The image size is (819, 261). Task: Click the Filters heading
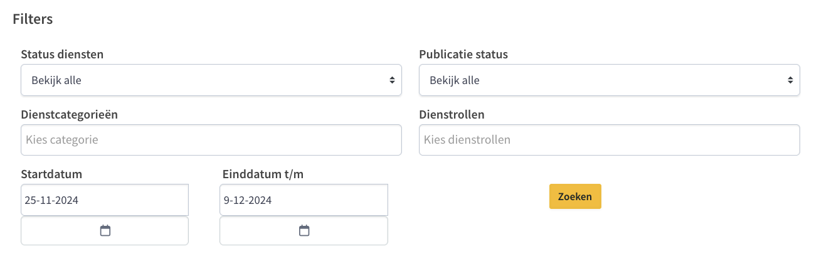(x=33, y=19)
